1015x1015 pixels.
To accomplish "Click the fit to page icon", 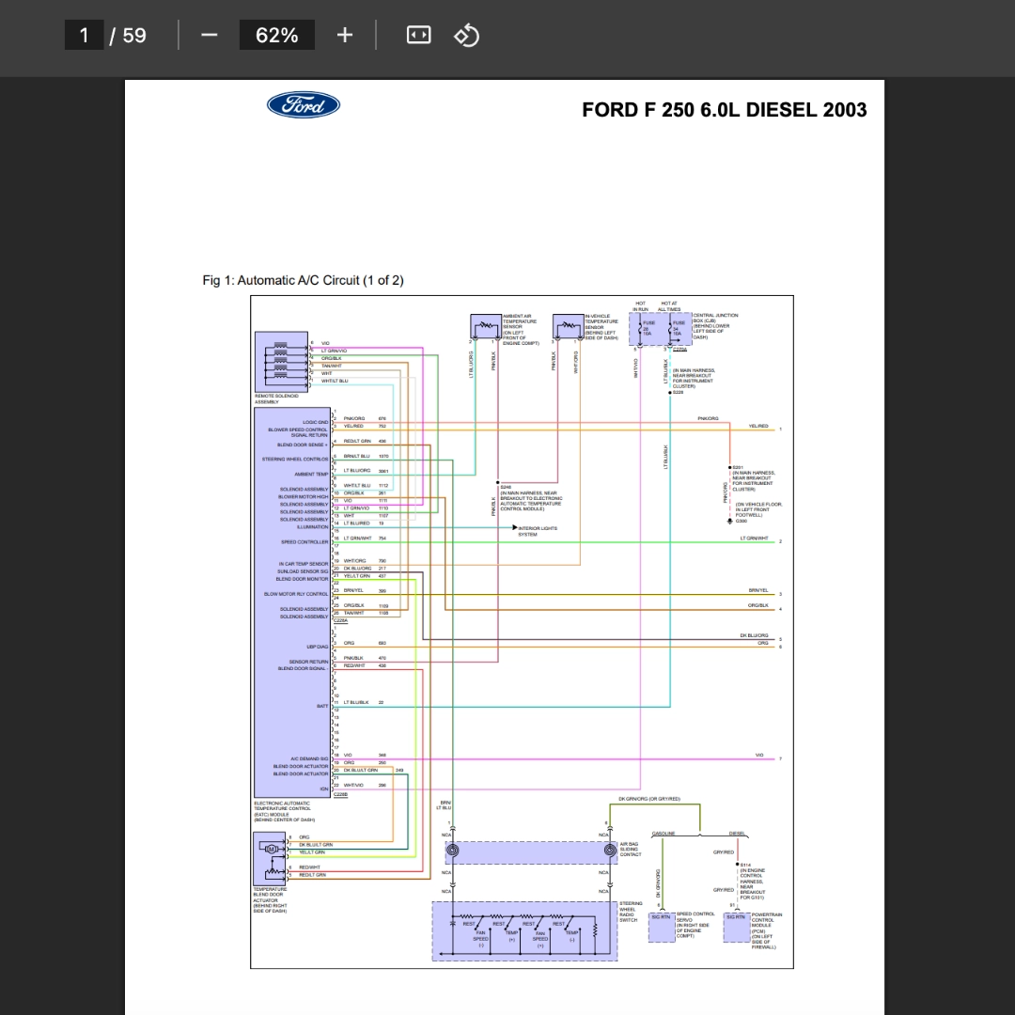I will [419, 35].
